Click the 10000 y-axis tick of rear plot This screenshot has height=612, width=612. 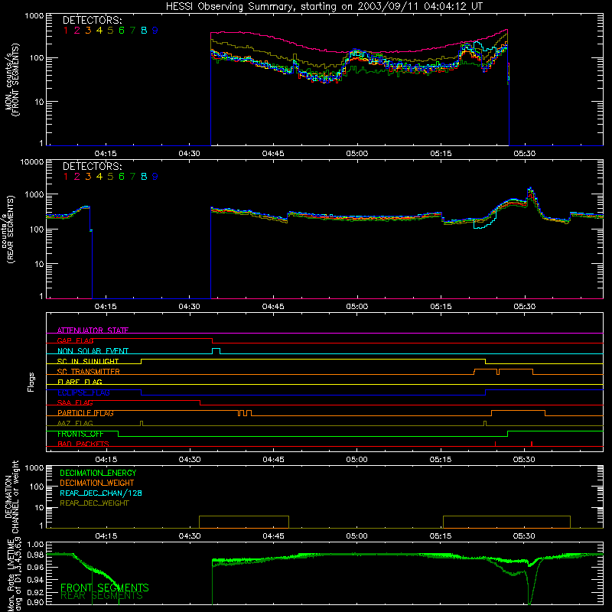[31, 161]
